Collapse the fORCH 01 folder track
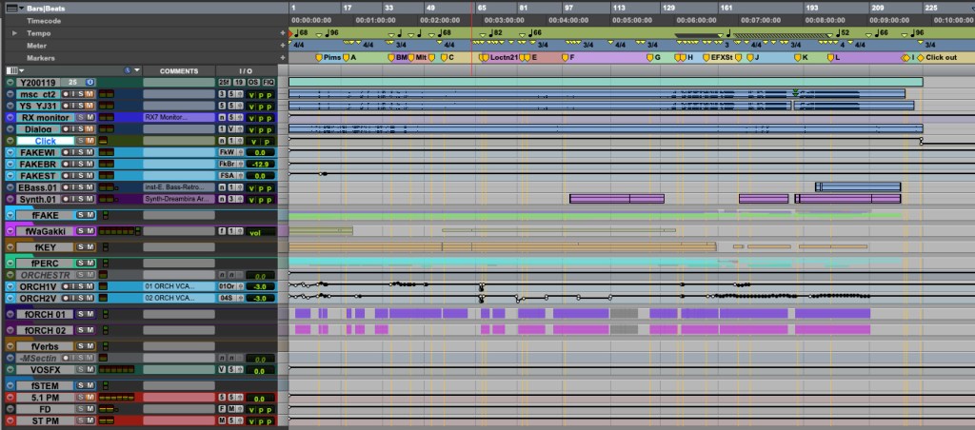Viewport: 975px width, 430px height. [10, 313]
